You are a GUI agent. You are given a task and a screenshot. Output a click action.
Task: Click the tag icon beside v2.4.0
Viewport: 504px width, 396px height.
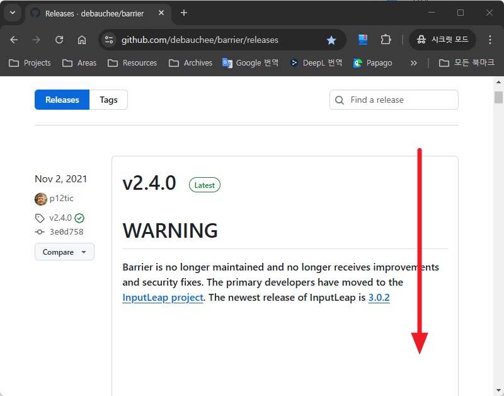40,218
